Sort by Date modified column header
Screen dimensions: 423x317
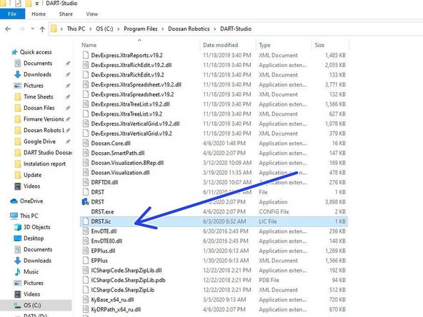(x=220, y=45)
